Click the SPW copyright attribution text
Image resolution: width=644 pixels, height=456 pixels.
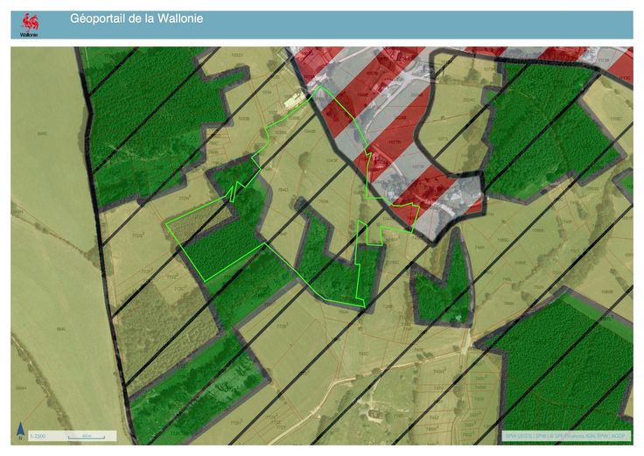[x=565, y=435]
